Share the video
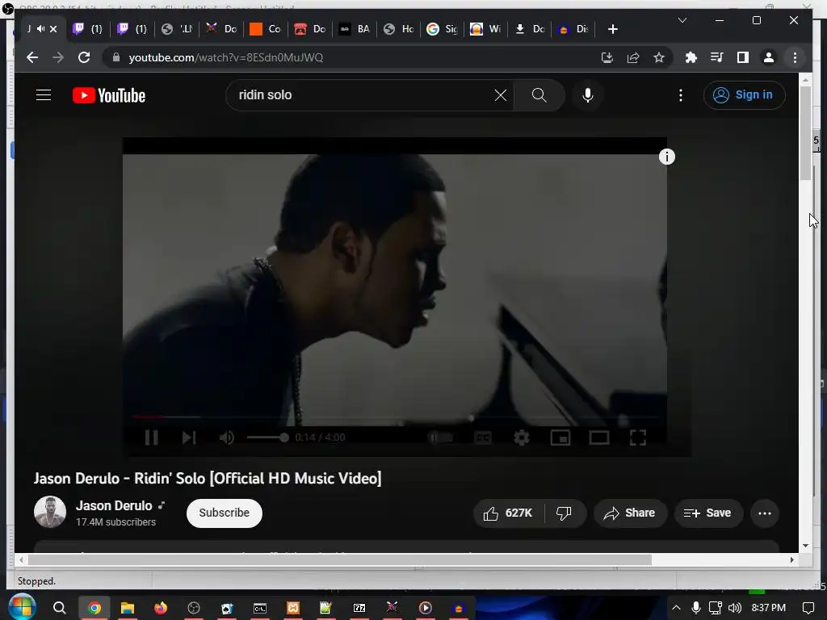The height and width of the screenshot is (620, 827). coord(630,513)
